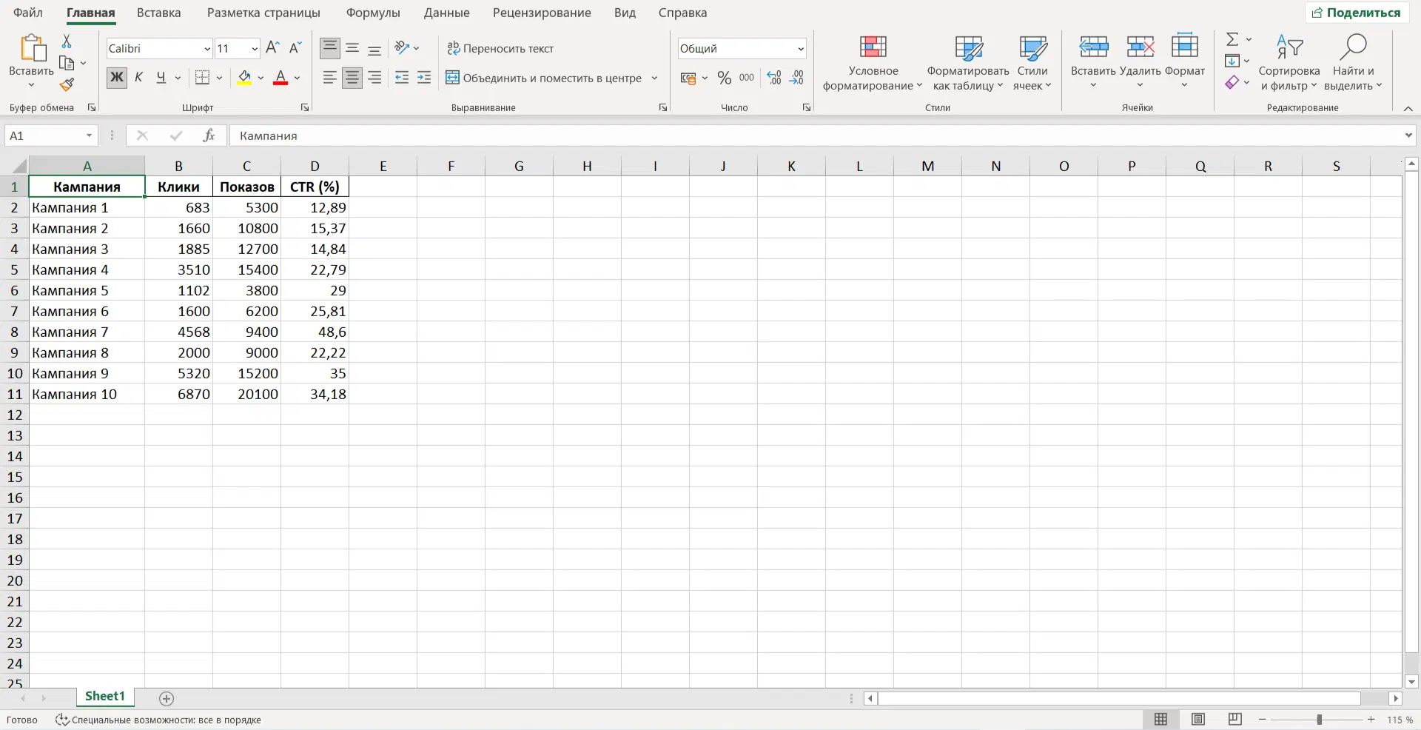Image resolution: width=1421 pixels, height=730 pixels.
Task: Click the align right icon
Action: coord(374,78)
